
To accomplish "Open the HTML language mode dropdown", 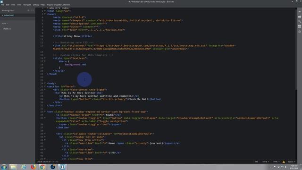I will click(x=276, y=161).
